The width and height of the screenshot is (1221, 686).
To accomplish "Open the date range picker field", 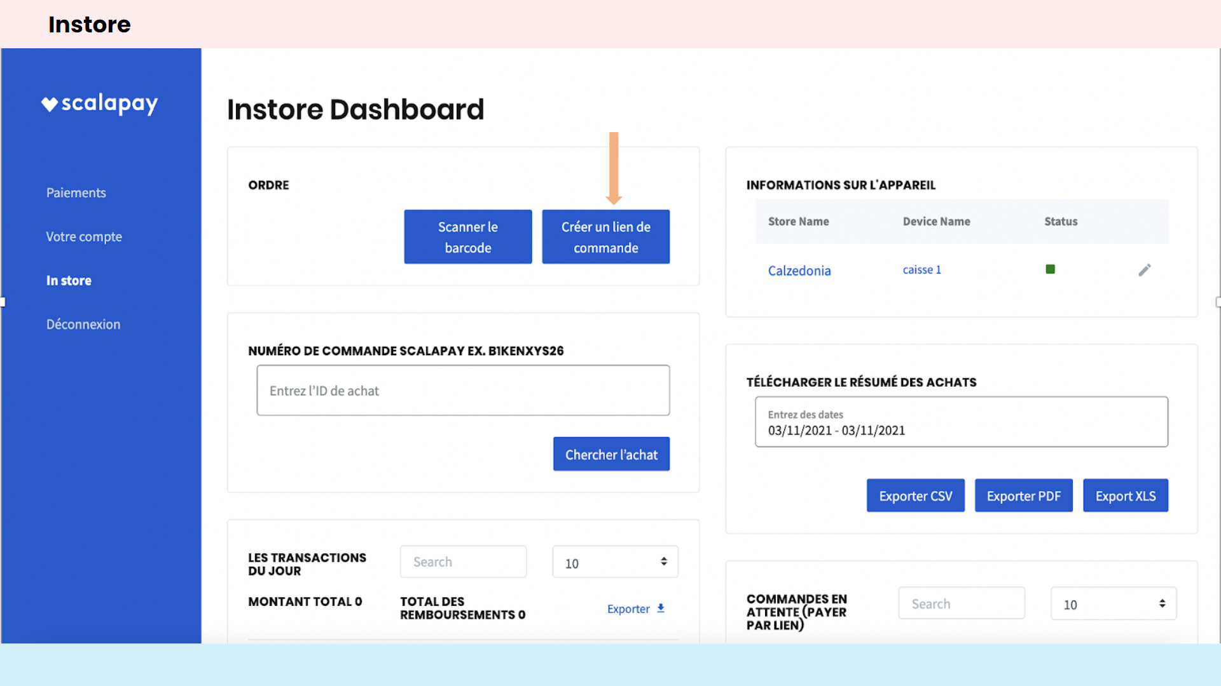I will pyautogui.click(x=961, y=422).
